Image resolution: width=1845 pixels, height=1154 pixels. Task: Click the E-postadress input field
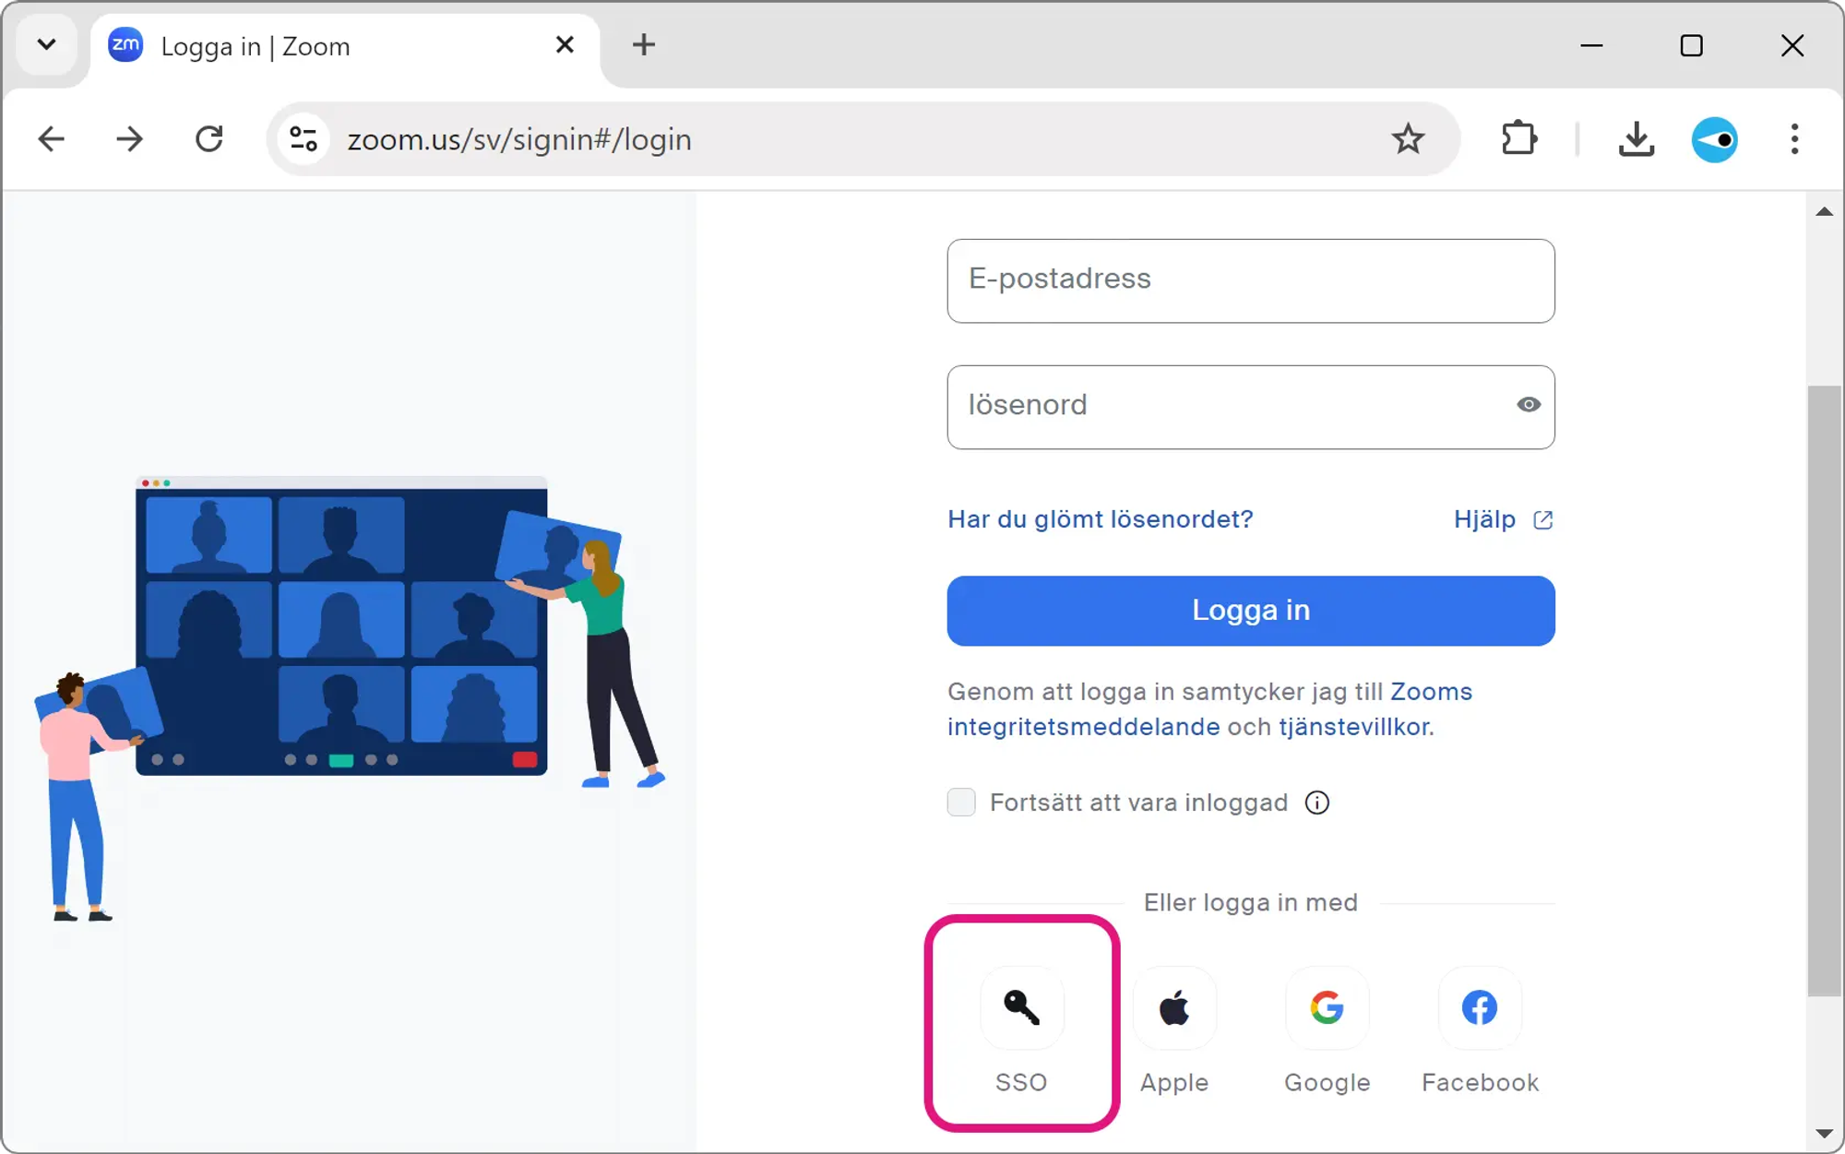[x=1251, y=280]
